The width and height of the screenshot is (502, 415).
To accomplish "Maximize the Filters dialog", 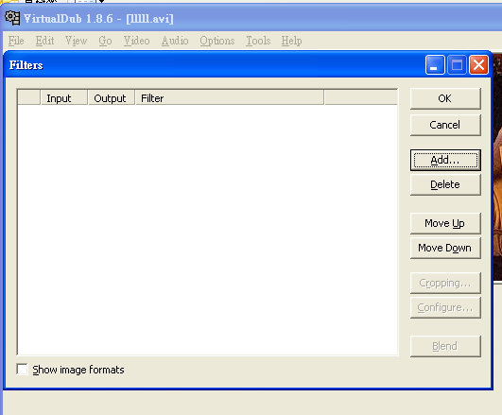I will [457, 65].
